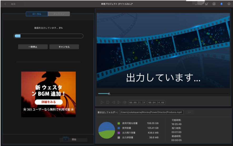
Task: Click the total duration 00;04;14;00 field
Action: (x=156, y=103)
